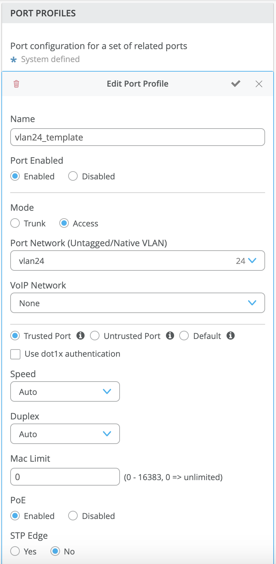Open the Speed dropdown
The width and height of the screenshot is (276, 564).
[x=65, y=392]
